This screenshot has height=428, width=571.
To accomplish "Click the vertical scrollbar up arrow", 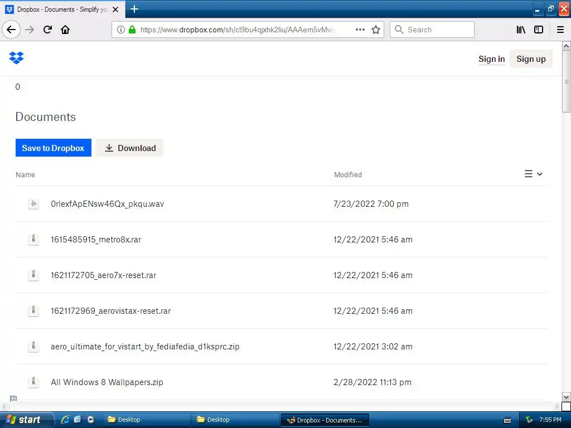I will [567, 46].
